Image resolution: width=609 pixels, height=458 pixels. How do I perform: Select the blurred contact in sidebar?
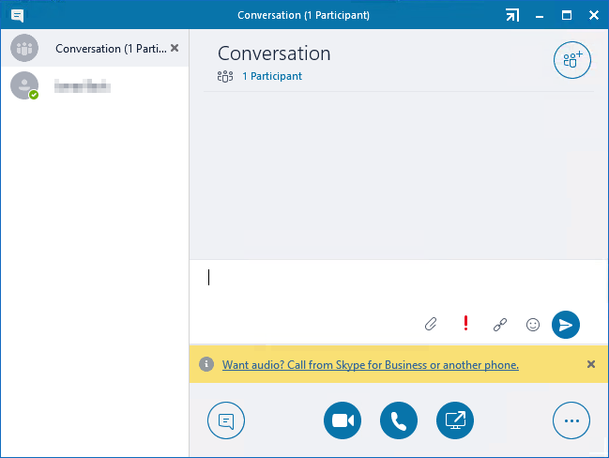(x=83, y=86)
